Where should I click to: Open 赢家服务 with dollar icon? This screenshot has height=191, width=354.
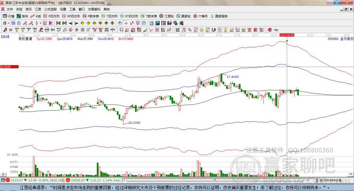(219, 16)
